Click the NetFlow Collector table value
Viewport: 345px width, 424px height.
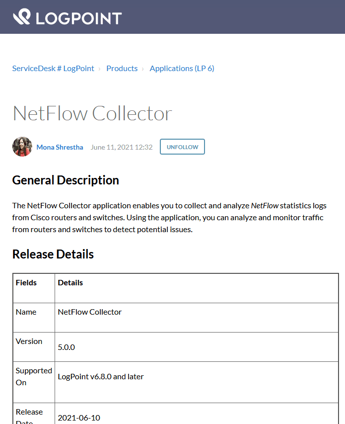[x=90, y=312]
